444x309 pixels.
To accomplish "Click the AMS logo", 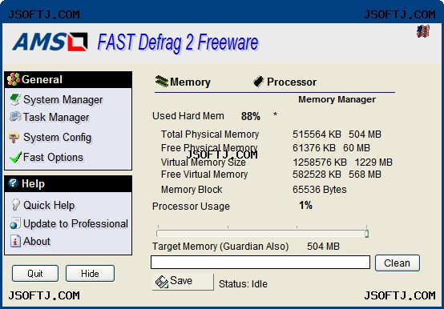I will click(x=50, y=42).
